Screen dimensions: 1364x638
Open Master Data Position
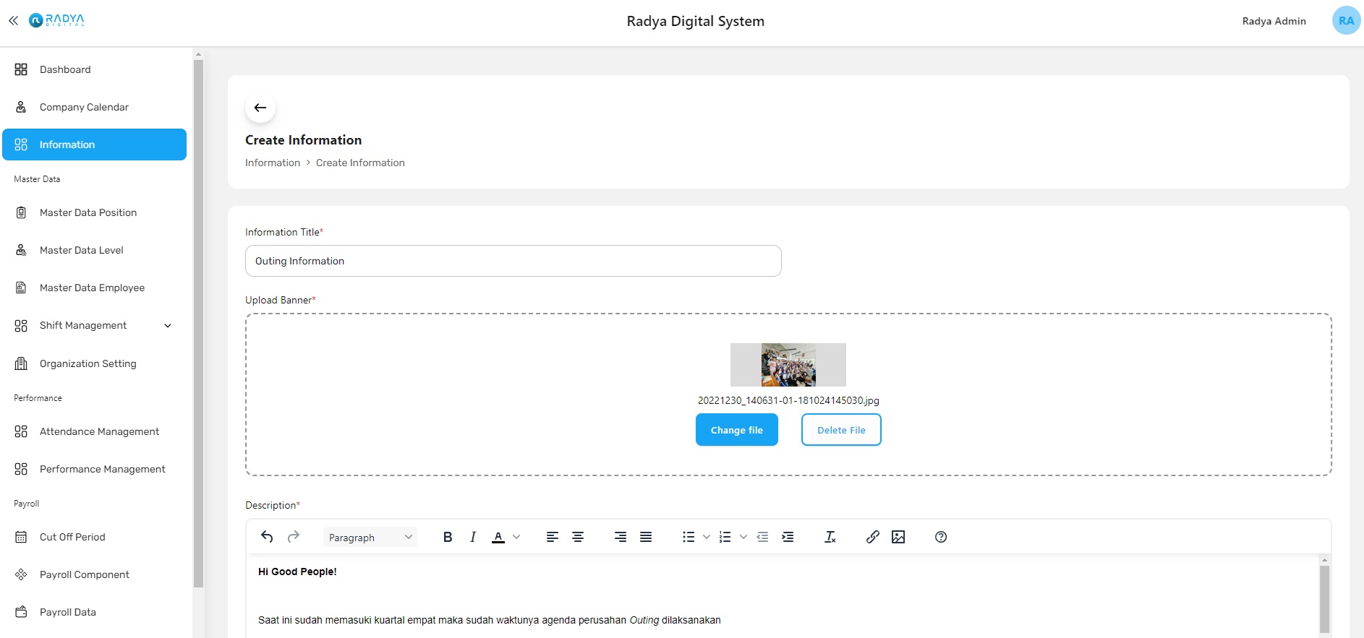95,212
